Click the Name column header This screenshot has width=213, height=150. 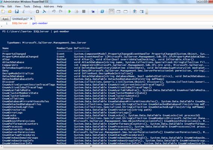(x=5, y=48)
